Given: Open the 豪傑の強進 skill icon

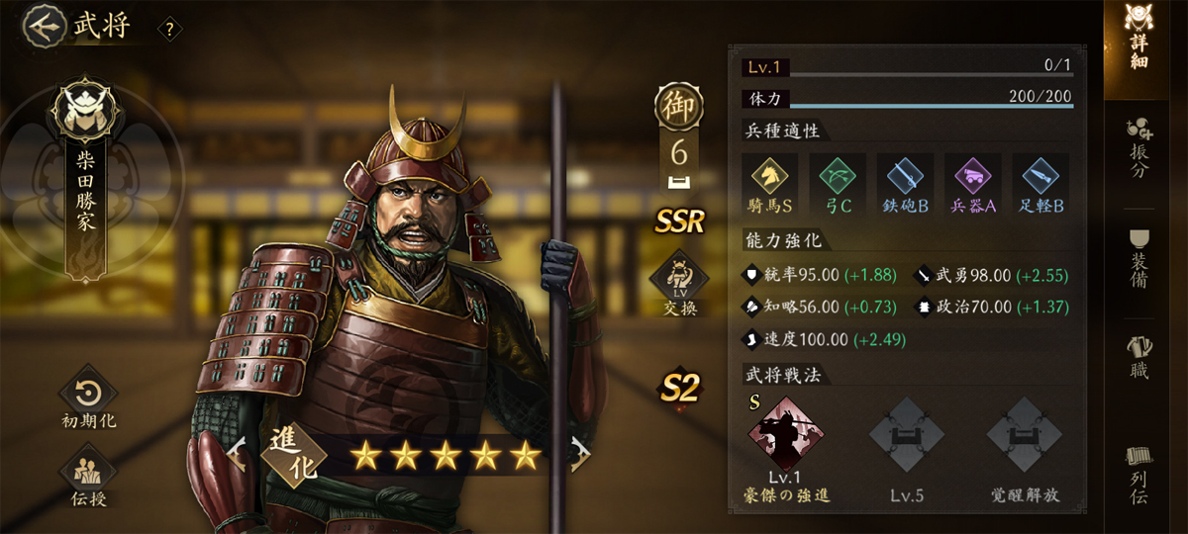Looking at the screenshot, I should tap(786, 436).
